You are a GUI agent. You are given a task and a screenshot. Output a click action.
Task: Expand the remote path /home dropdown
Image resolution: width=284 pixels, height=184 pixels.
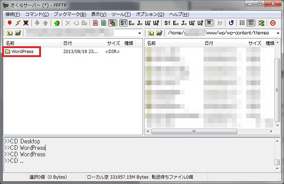[278, 33]
